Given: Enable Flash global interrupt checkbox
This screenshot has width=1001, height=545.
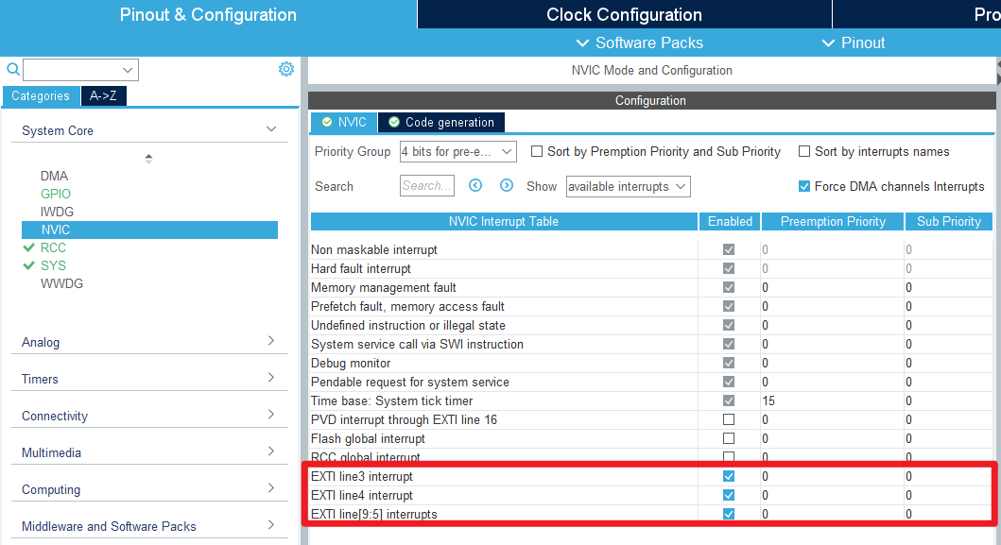Looking at the screenshot, I should pos(729,438).
